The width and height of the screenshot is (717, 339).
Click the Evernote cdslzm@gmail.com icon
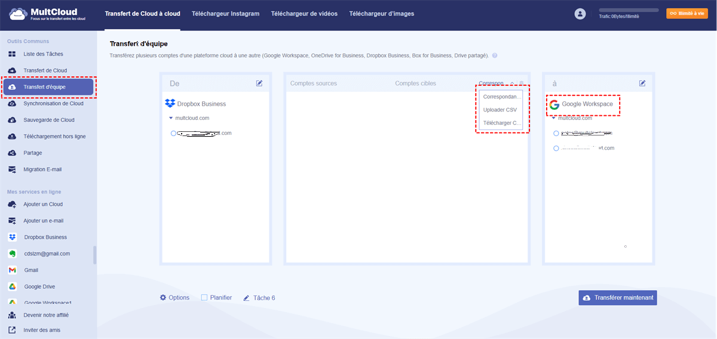[x=12, y=254]
